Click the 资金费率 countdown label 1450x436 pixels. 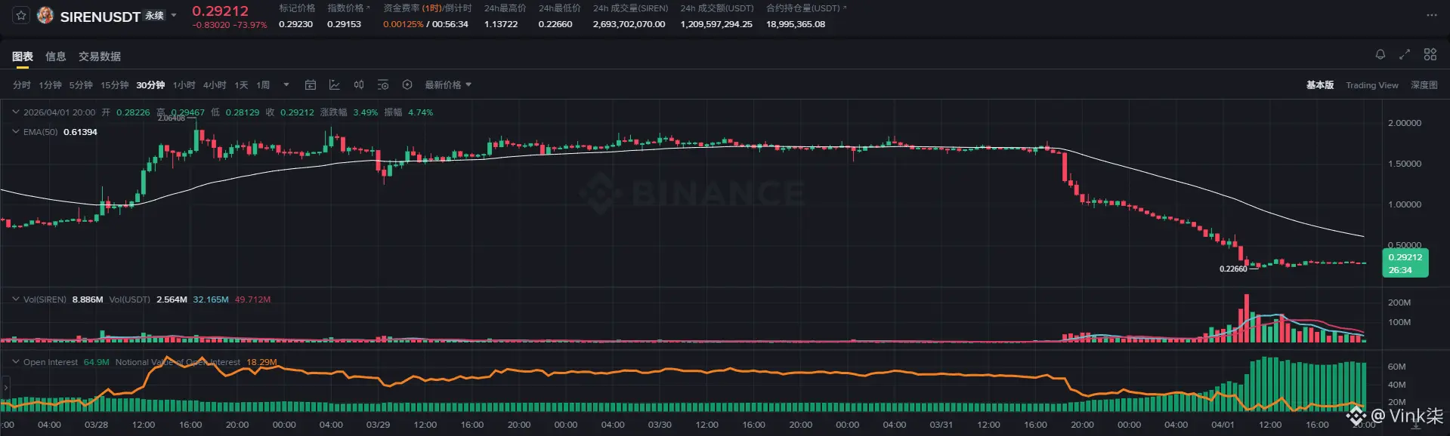[427, 8]
